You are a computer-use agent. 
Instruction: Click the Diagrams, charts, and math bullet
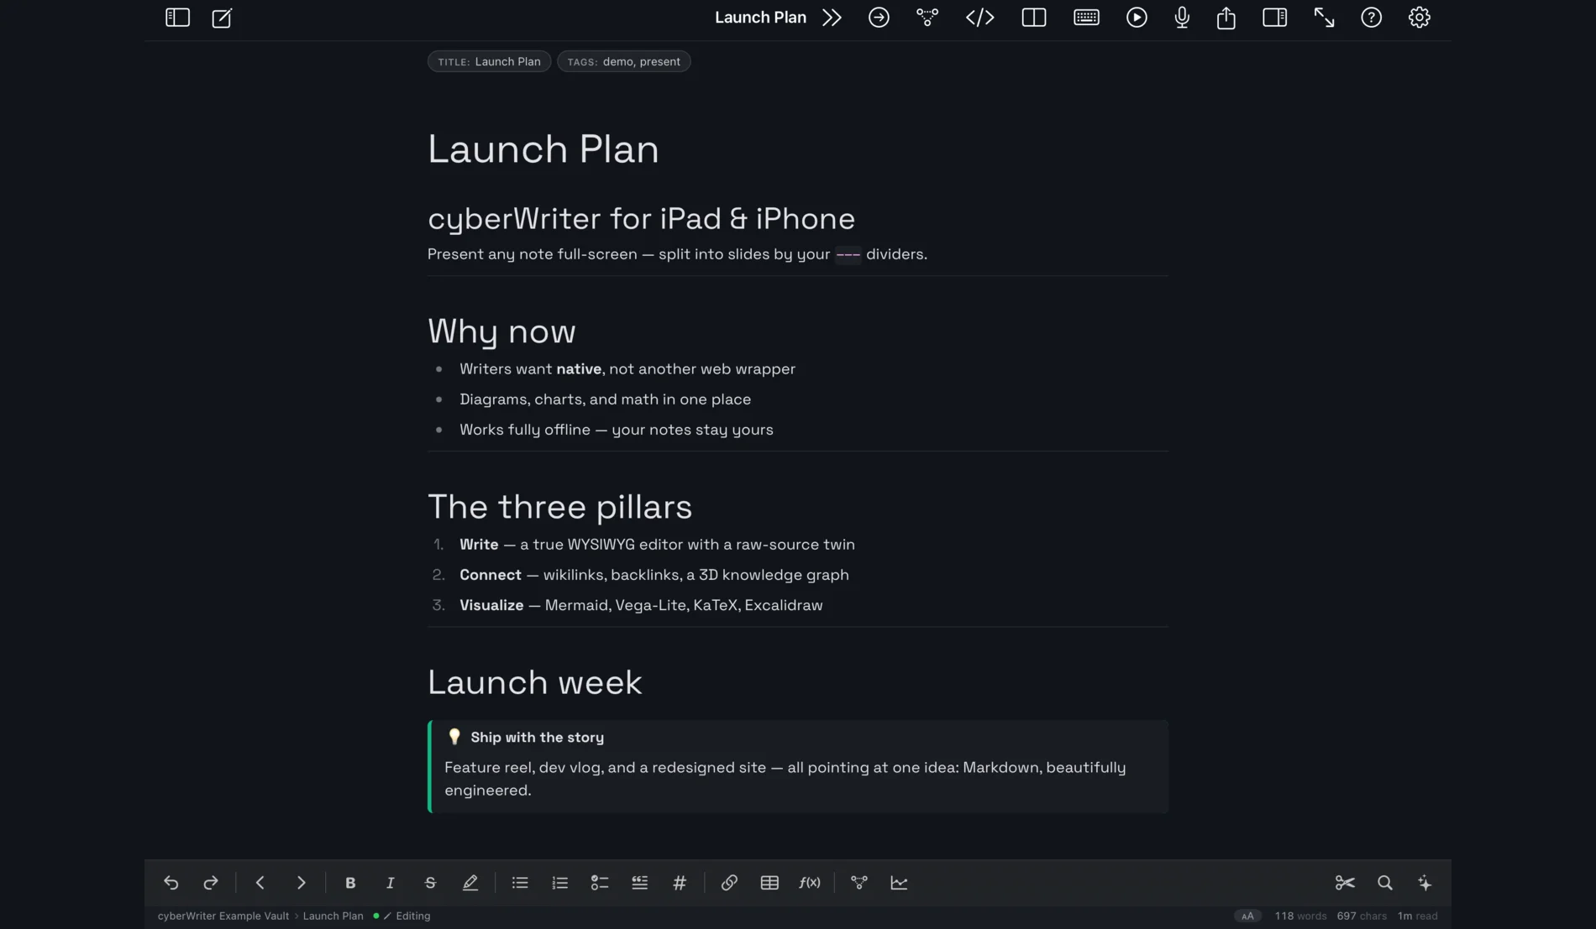[605, 399]
